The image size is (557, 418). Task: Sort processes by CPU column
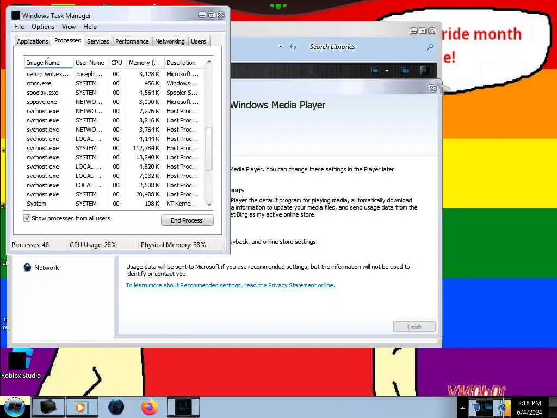pyautogui.click(x=116, y=62)
